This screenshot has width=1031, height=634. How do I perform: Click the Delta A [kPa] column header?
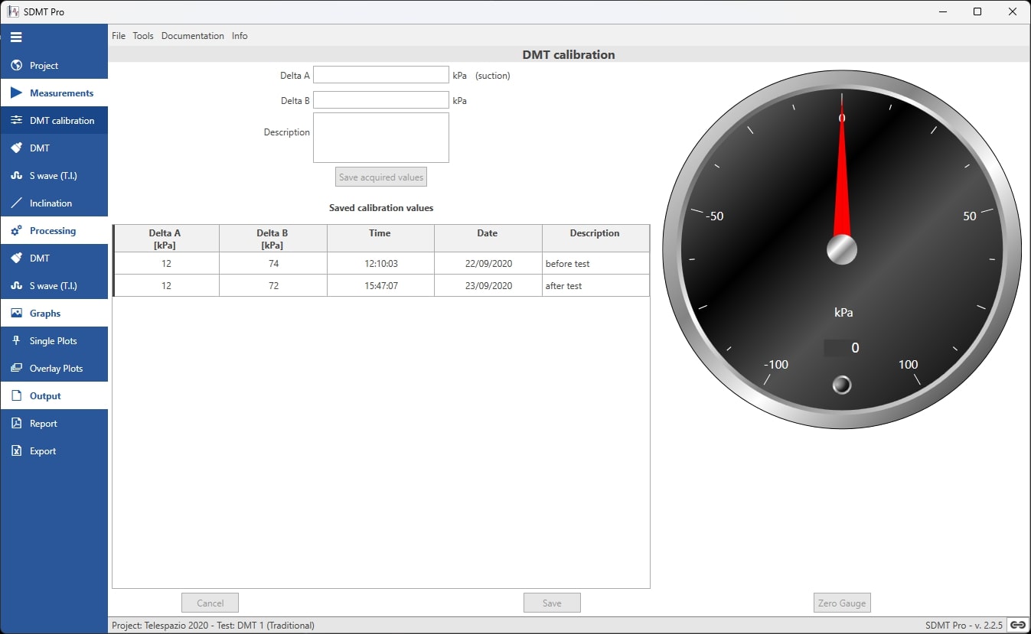pyautogui.click(x=165, y=239)
